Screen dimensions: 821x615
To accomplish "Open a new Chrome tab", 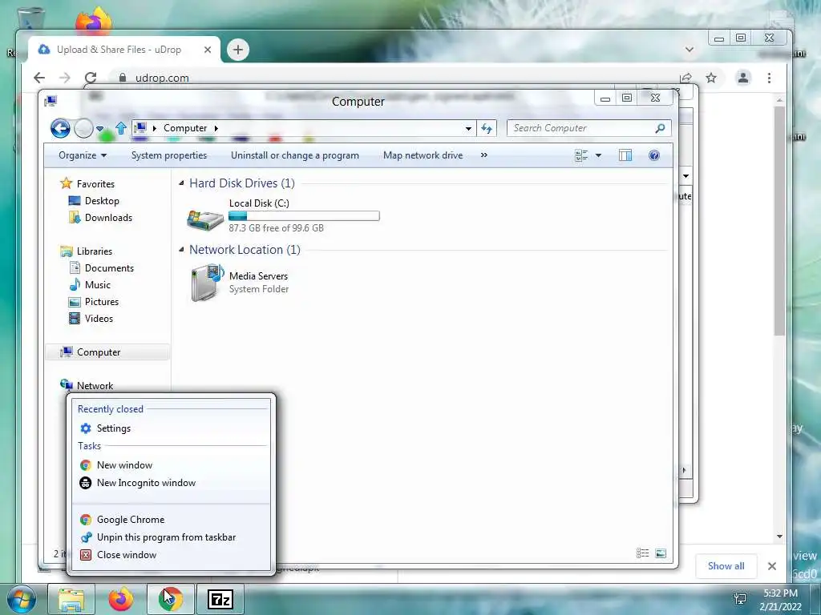I will [x=237, y=50].
